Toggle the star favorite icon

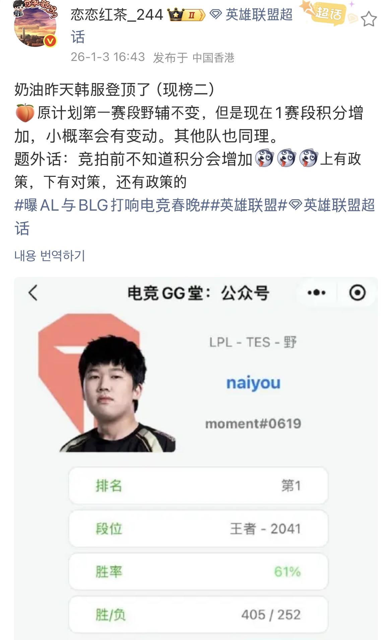369,19
